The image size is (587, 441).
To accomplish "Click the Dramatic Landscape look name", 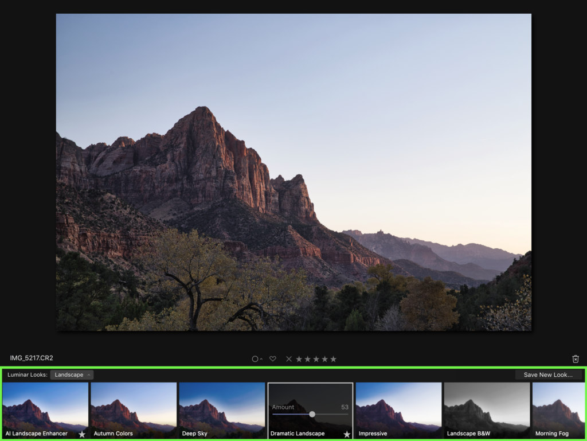I will (x=298, y=434).
